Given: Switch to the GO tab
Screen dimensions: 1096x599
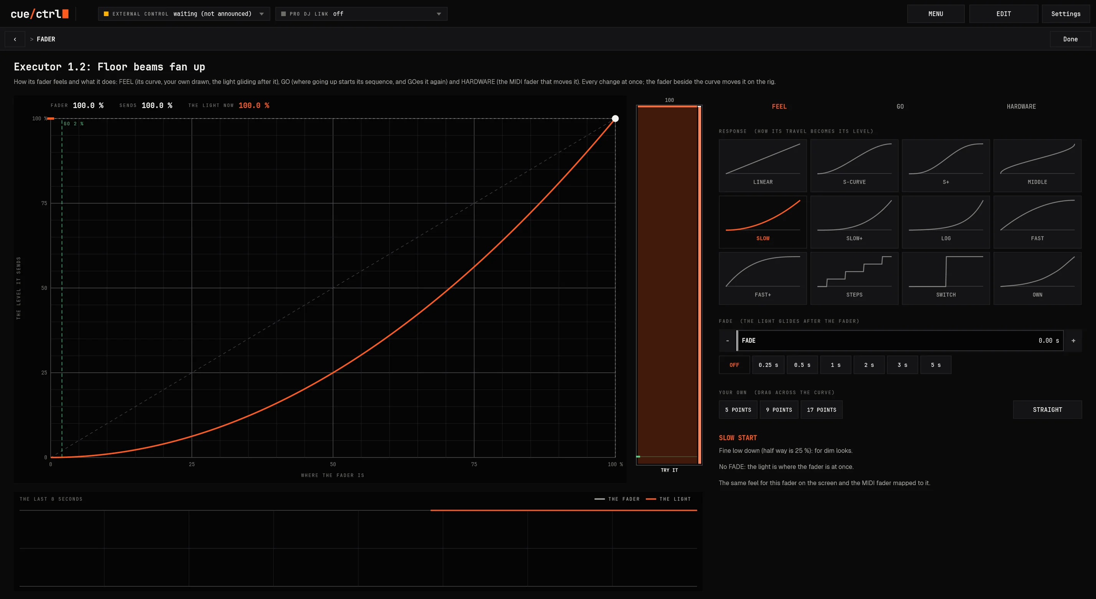Looking at the screenshot, I should click(x=900, y=106).
